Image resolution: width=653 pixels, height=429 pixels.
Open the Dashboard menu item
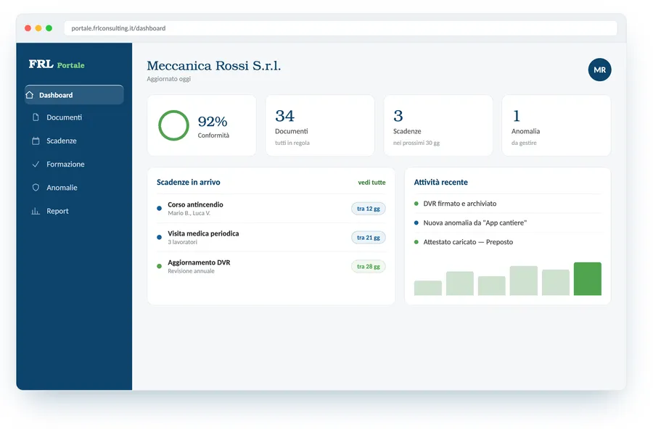[74, 95]
